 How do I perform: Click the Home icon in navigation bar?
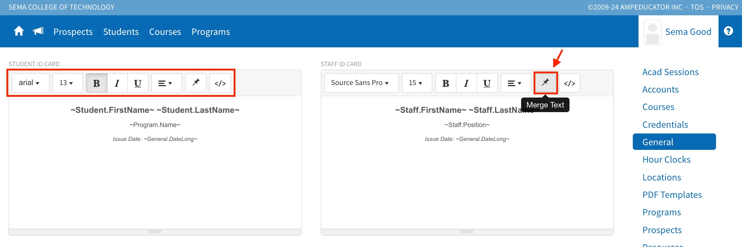(x=19, y=31)
